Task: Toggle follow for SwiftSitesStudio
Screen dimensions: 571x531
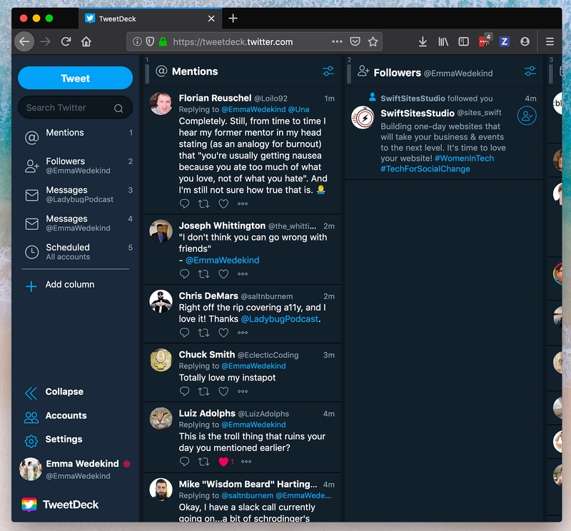Action: 527,116
